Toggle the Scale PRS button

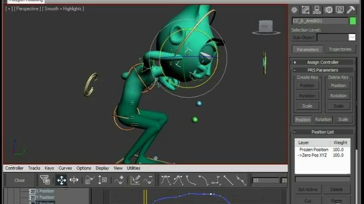tap(343, 120)
